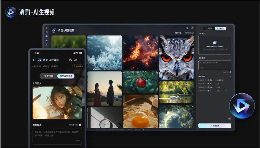
Task: Open the user avatar icon in desktop header
Action: (192, 28)
